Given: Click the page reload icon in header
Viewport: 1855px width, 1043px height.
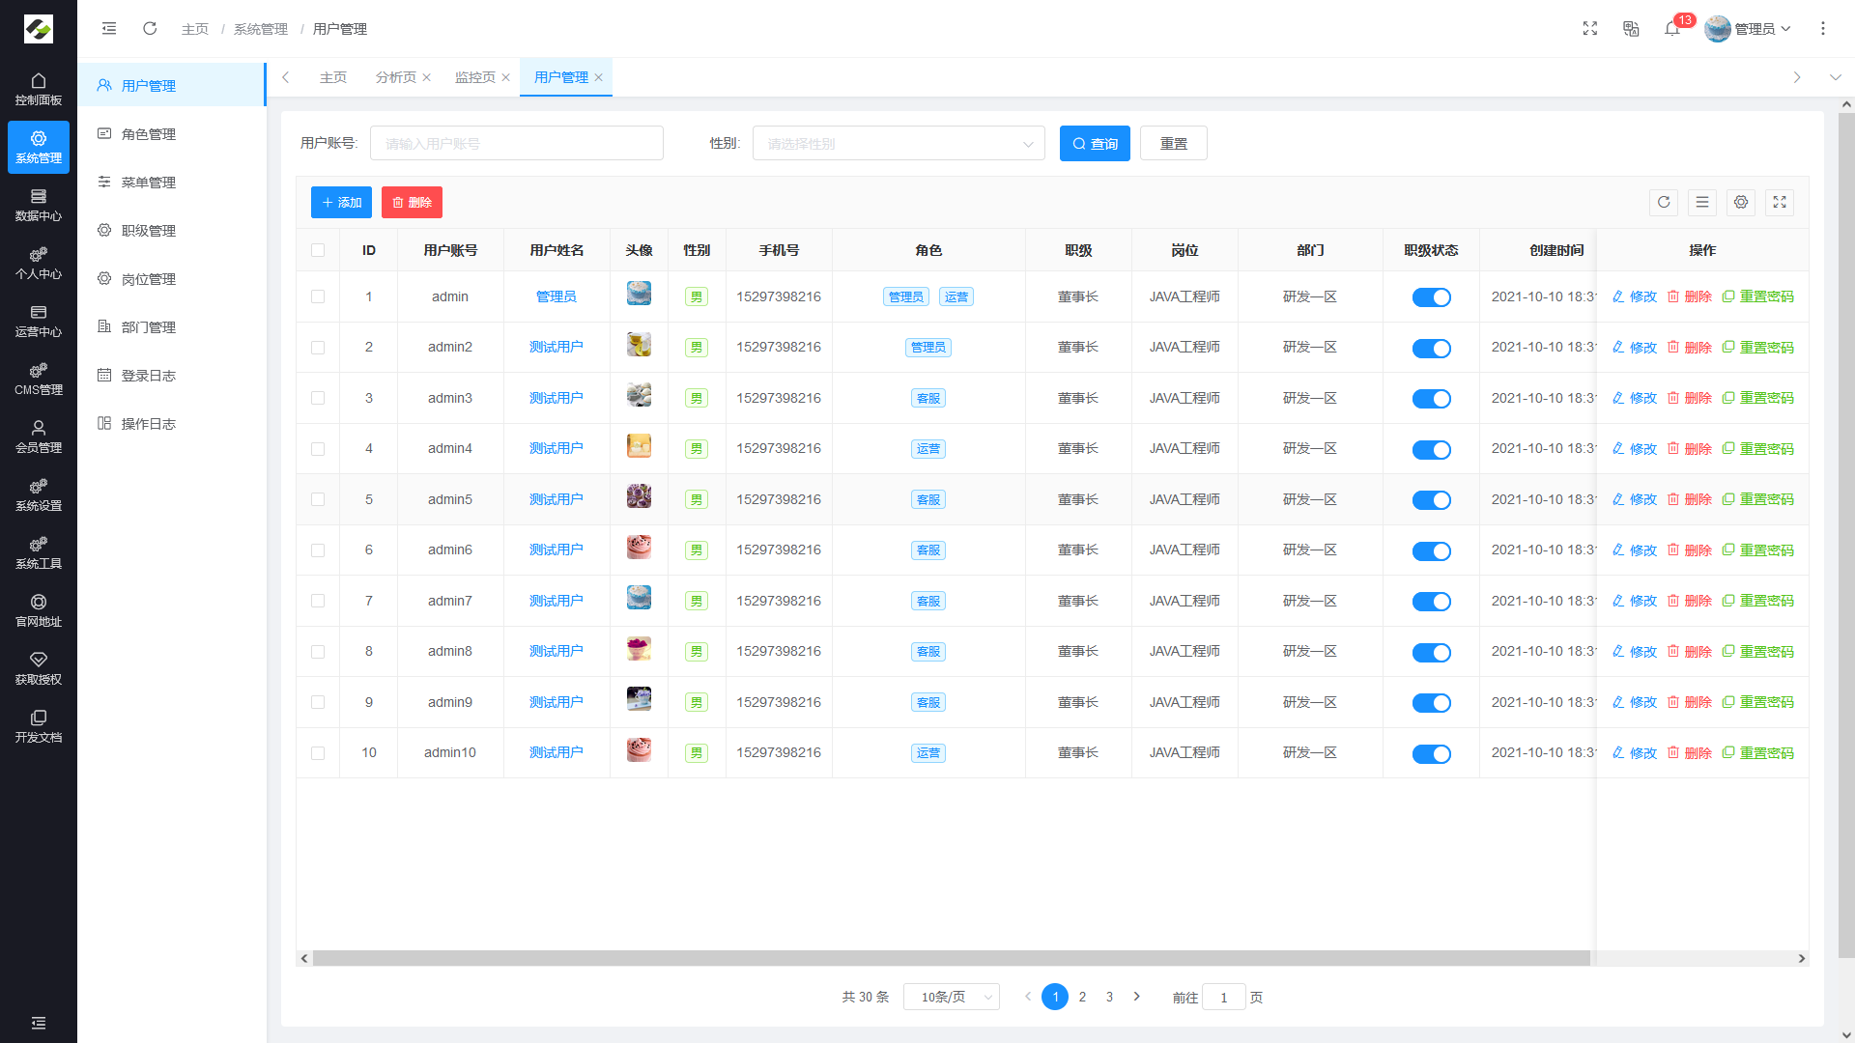Looking at the screenshot, I should [150, 29].
